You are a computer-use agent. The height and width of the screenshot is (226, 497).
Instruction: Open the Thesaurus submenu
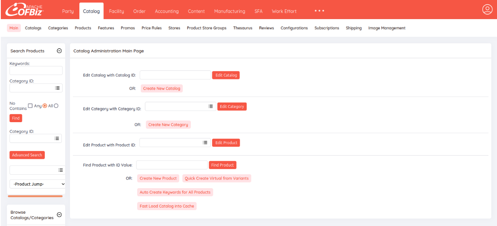(x=243, y=28)
